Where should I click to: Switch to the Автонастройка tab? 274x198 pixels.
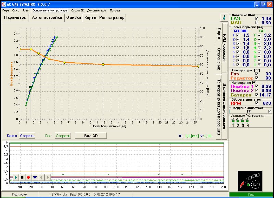pos(47,17)
